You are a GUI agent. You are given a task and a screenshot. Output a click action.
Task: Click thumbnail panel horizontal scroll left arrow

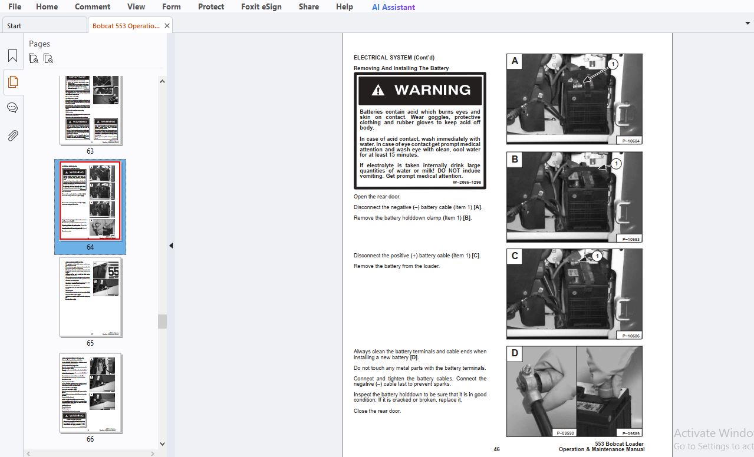[28, 453]
